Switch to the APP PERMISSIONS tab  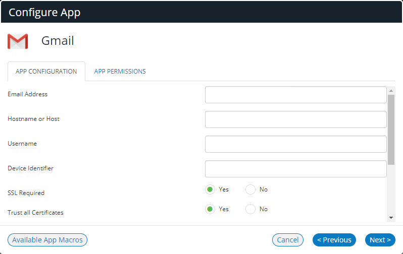(x=120, y=72)
